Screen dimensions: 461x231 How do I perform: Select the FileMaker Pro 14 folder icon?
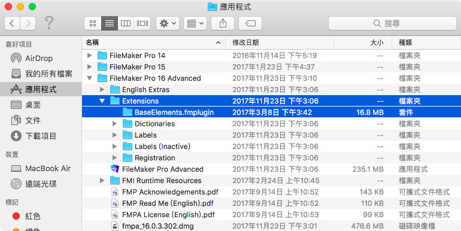tap(102, 55)
